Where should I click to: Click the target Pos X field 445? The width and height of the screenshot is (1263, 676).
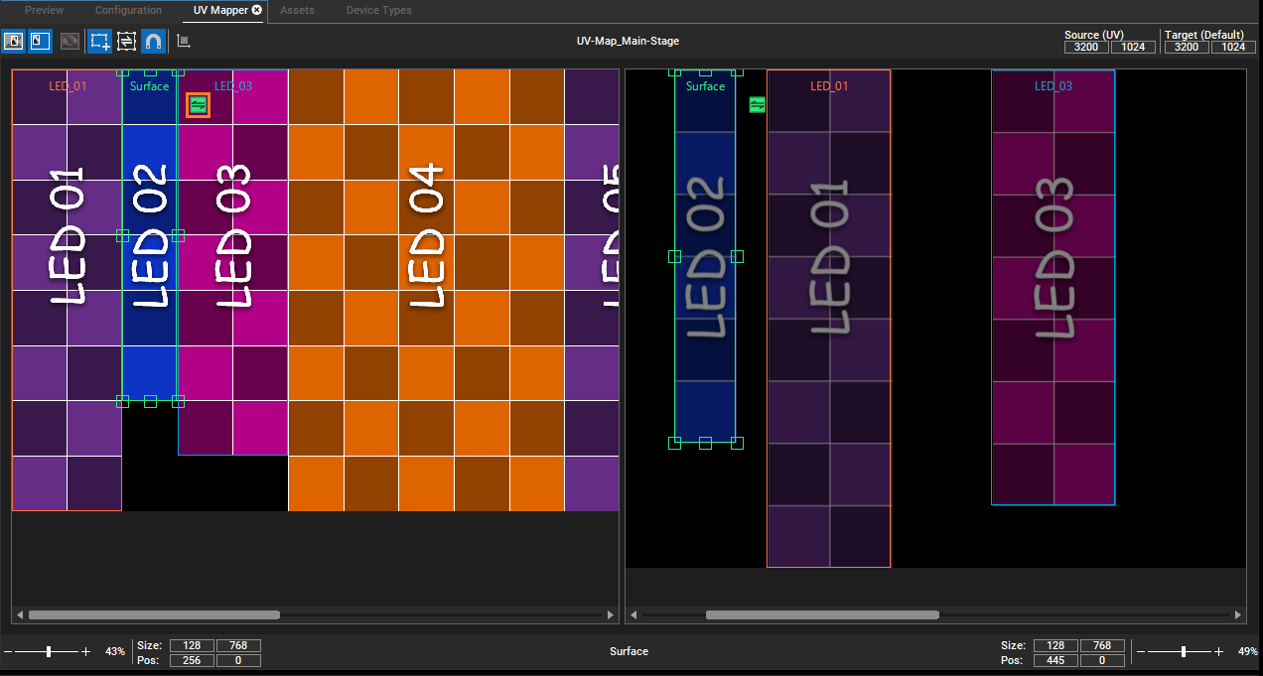(1055, 660)
